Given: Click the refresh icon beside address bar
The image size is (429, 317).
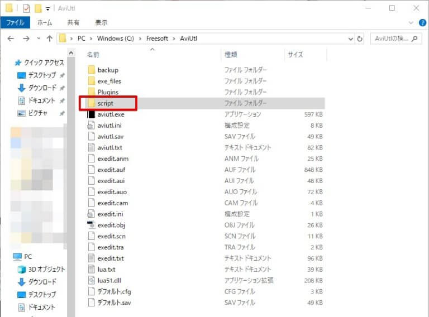Looking at the screenshot, I should coord(360,39).
